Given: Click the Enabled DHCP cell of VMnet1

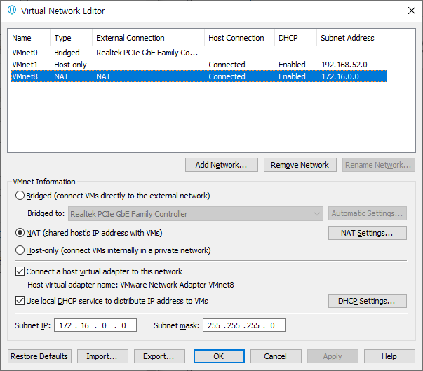Looking at the screenshot, I should pos(292,65).
